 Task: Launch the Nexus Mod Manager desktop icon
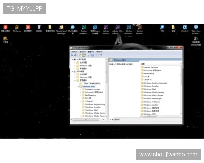(61, 28)
